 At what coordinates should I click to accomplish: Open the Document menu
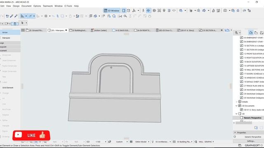26,6
